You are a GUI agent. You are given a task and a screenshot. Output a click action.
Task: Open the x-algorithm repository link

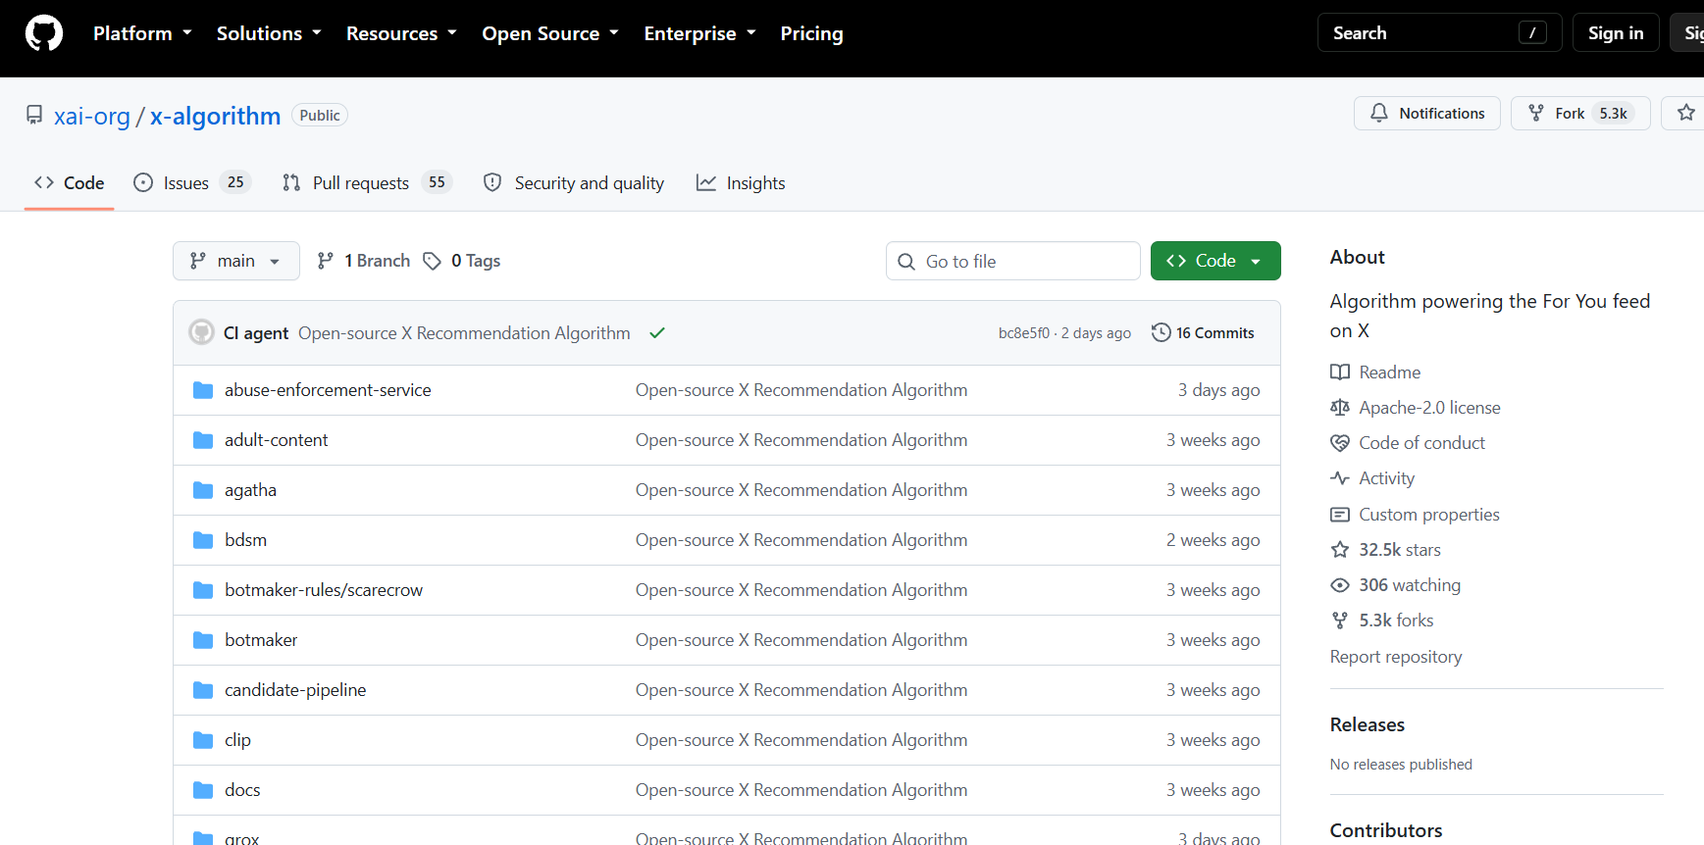(215, 117)
